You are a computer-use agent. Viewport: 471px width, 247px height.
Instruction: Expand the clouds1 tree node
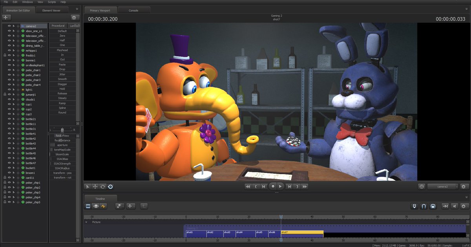click(x=18, y=99)
